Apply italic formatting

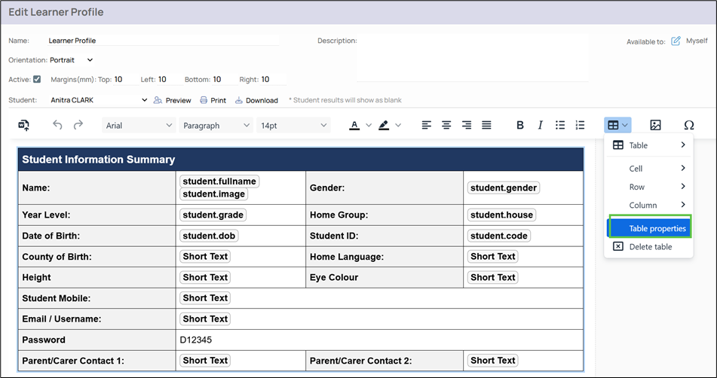click(540, 125)
